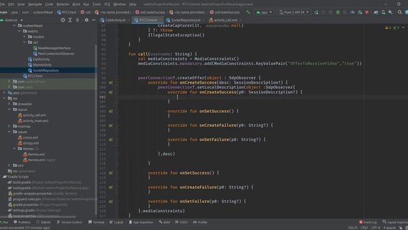Open the Problems tool window

pos(22,222)
